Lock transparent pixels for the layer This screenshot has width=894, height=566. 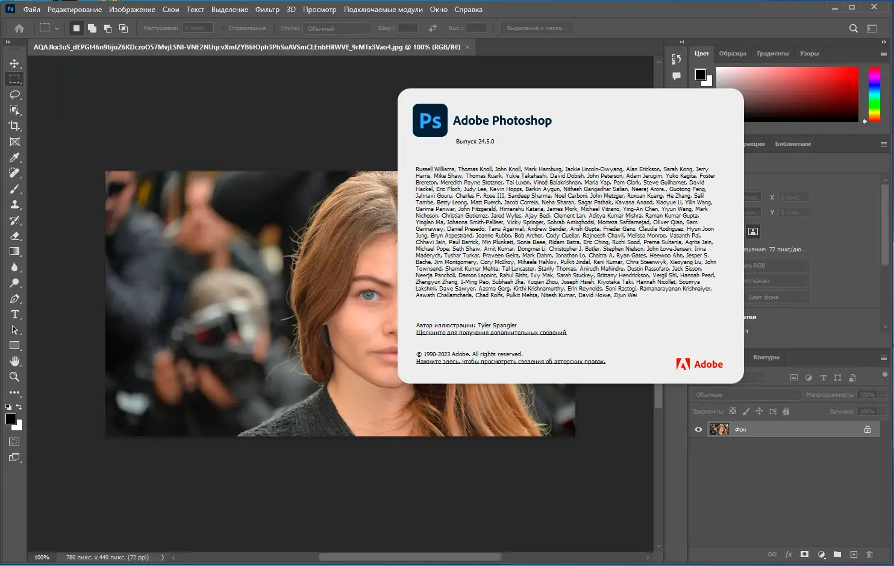click(733, 410)
